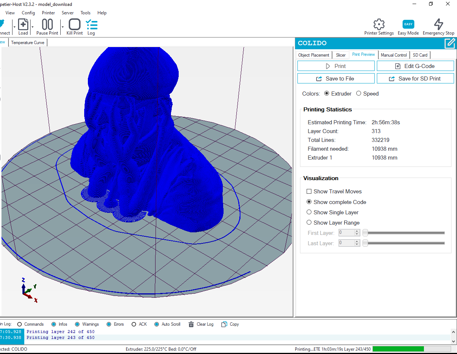Pause the print job

point(47,27)
